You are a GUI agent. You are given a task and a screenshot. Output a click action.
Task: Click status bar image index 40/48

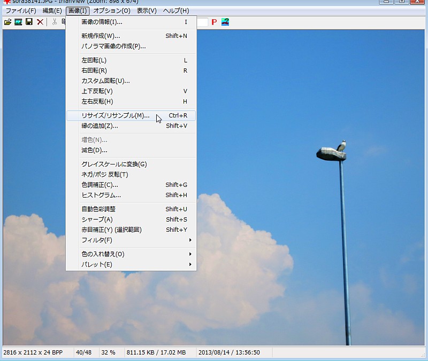83,352
